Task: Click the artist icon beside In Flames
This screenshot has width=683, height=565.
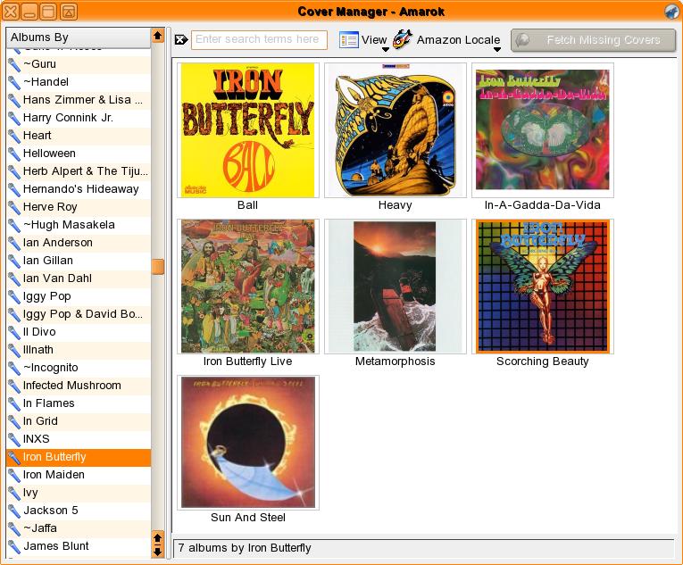Action: coord(14,403)
